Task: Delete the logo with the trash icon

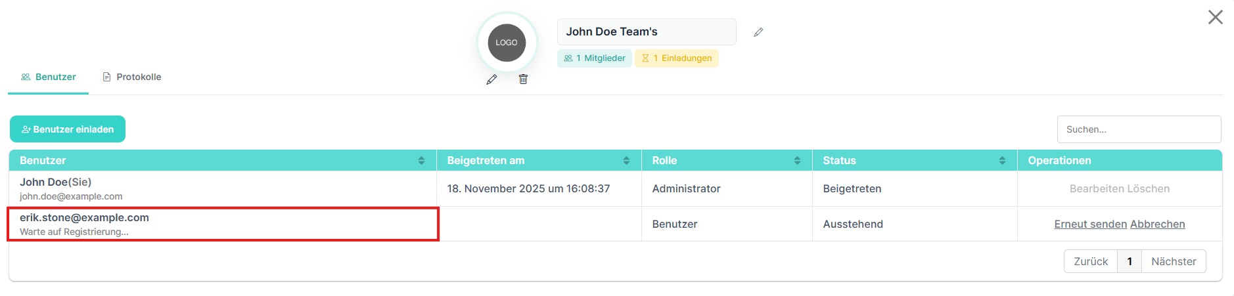Action: coord(523,79)
